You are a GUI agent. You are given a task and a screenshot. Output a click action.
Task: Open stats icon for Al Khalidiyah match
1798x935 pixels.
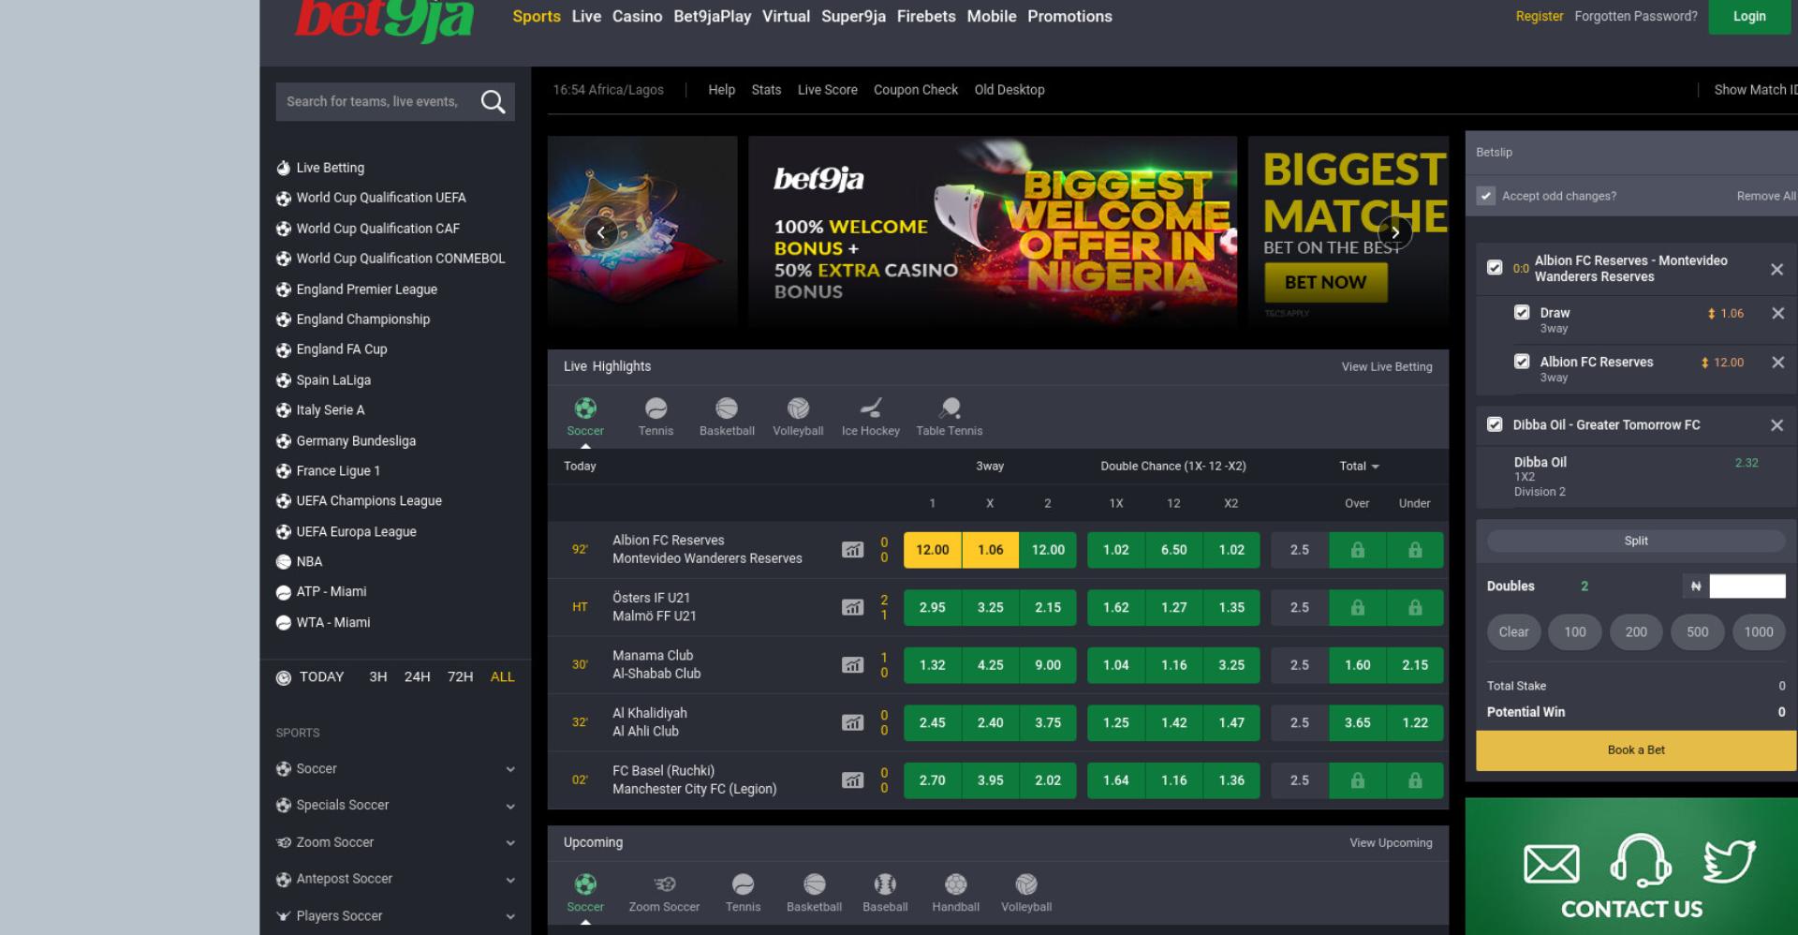852,722
